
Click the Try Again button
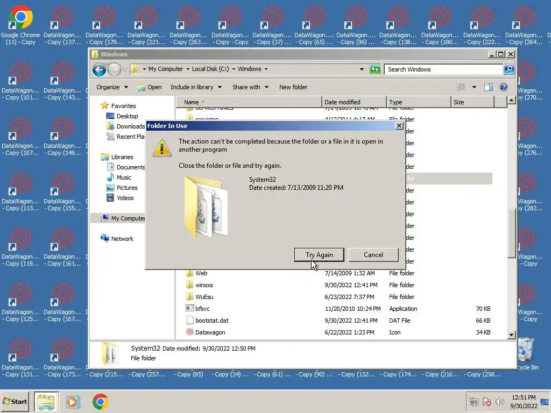319,254
